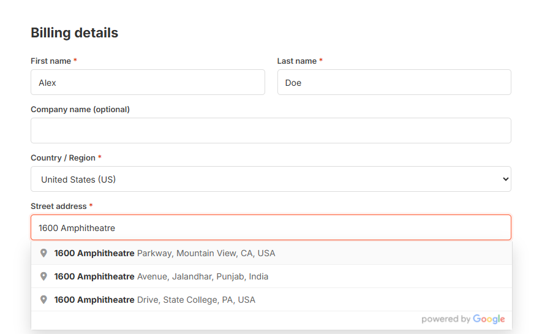The image size is (542, 334).
Task: Choose the Amphitheatre Avenue, Jalandhar address
Action: (x=161, y=276)
